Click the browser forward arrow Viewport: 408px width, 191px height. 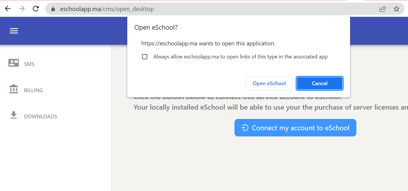(22, 9)
